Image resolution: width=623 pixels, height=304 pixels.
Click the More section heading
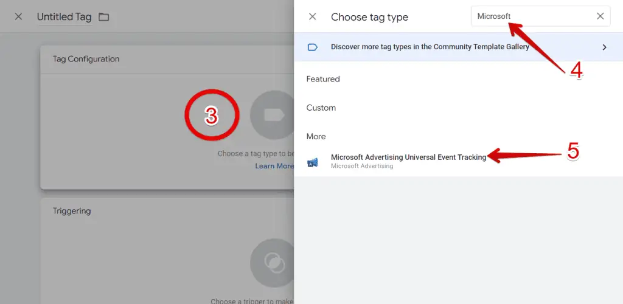click(x=316, y=137)
